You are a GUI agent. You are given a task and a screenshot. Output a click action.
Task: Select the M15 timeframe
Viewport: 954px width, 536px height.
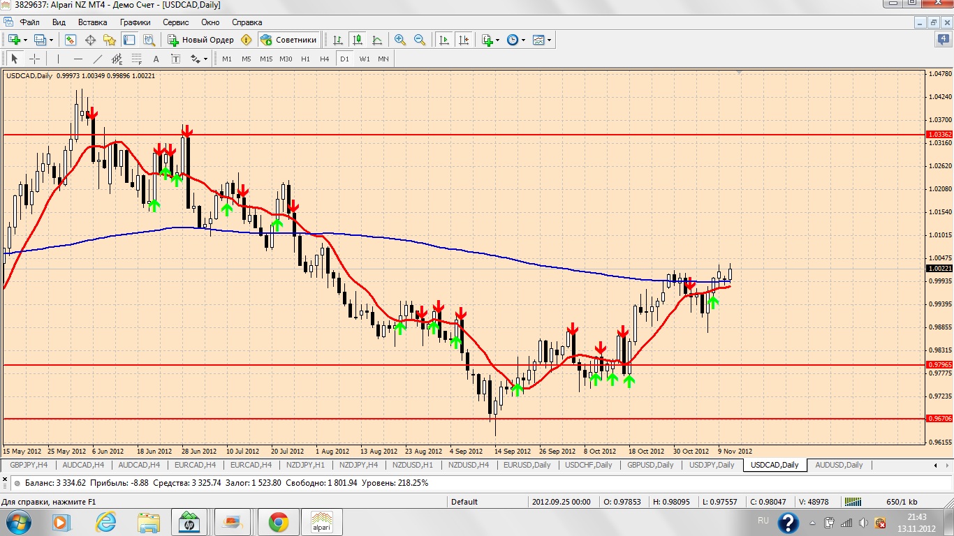pyautogui.click(x=266, y=59)
